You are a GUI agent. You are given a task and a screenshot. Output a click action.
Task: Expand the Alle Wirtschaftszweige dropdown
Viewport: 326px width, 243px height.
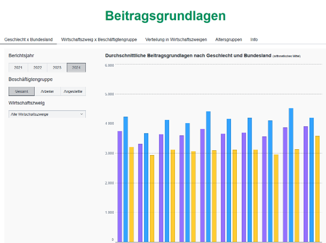47,114
